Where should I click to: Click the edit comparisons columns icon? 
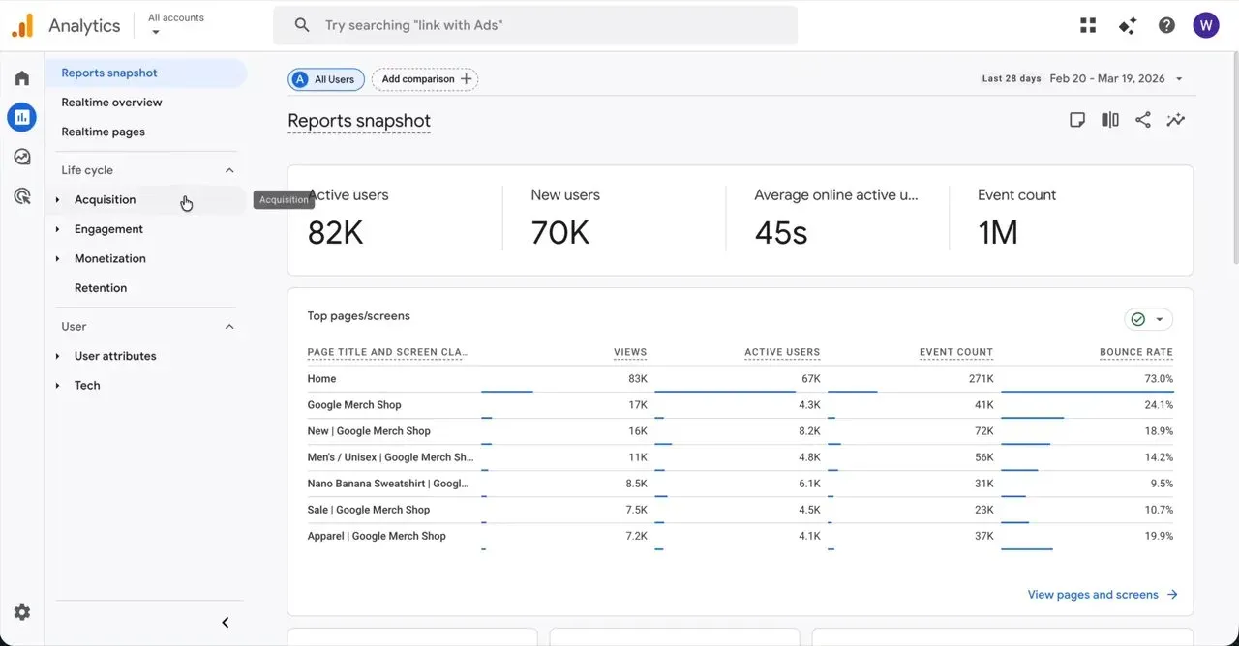coord(1110,120)
